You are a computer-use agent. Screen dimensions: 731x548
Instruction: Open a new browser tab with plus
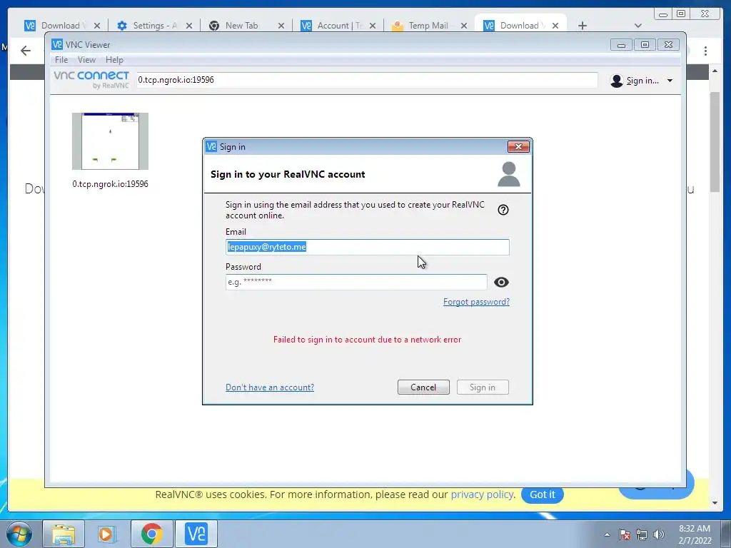[x=583, y=26]
